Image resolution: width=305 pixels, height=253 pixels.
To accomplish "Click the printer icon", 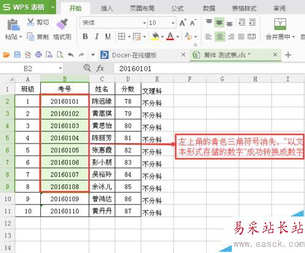I will coord(38,55).
